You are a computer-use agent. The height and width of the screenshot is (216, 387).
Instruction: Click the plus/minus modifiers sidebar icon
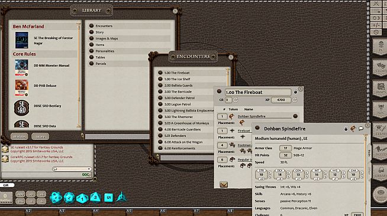coord(376,25)
